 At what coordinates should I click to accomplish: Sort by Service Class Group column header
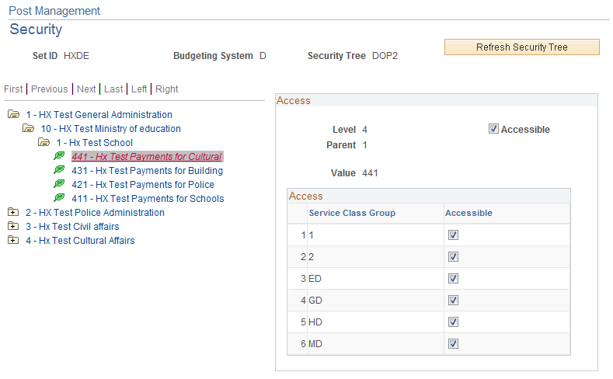click(x=352, y=213)
